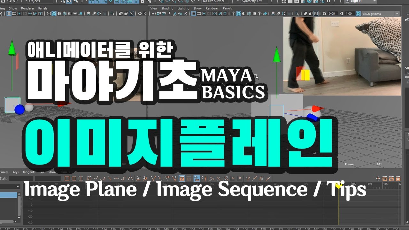Open the Keys menu in the Graph Editor

tap(15, 172)
